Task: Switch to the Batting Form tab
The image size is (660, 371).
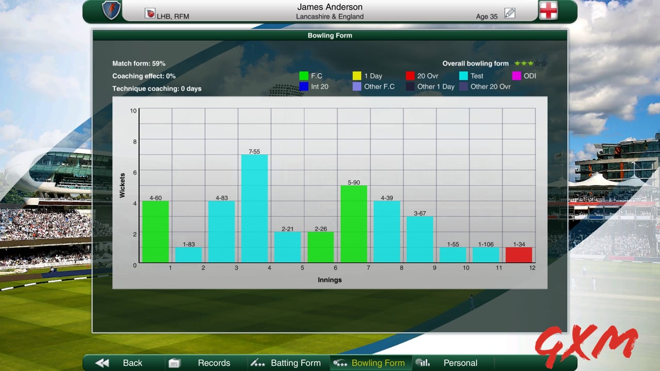Action: tap(295, 363)
